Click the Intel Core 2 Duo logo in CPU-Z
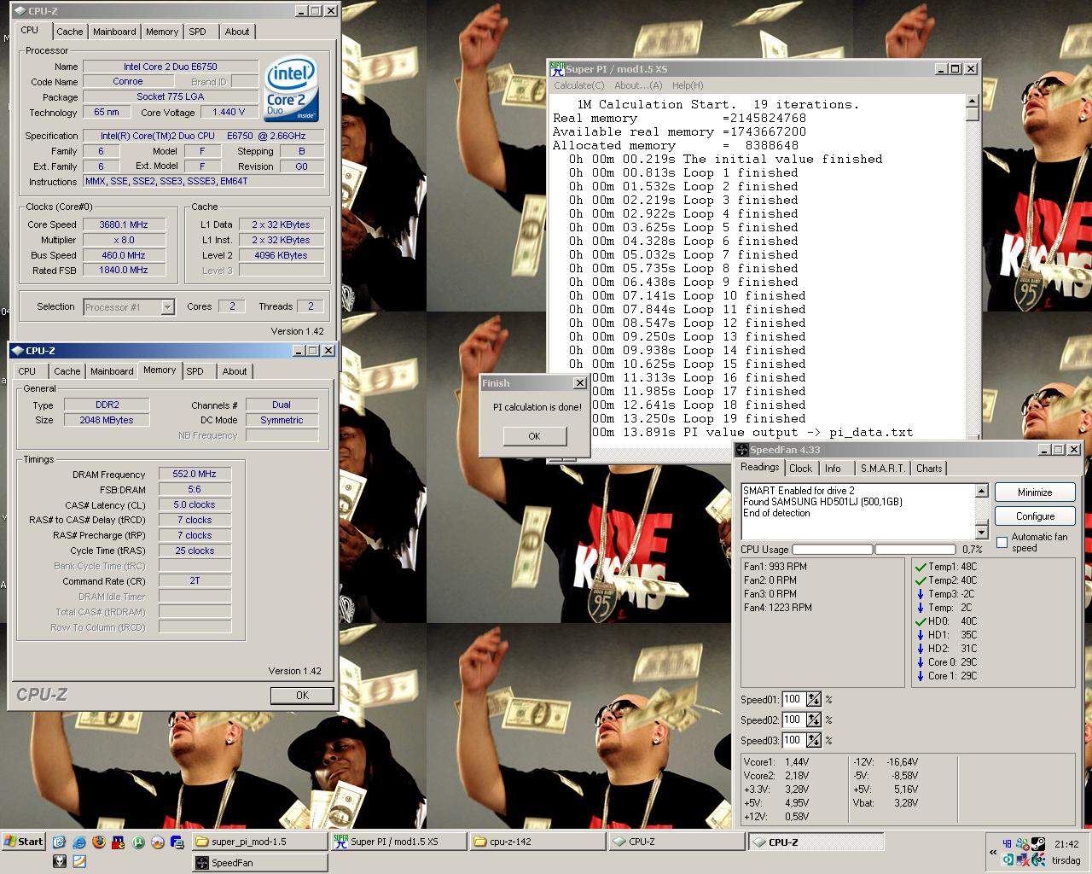Image resolution: width=1092 pixels, height=874 pixels. coord(292,90)
